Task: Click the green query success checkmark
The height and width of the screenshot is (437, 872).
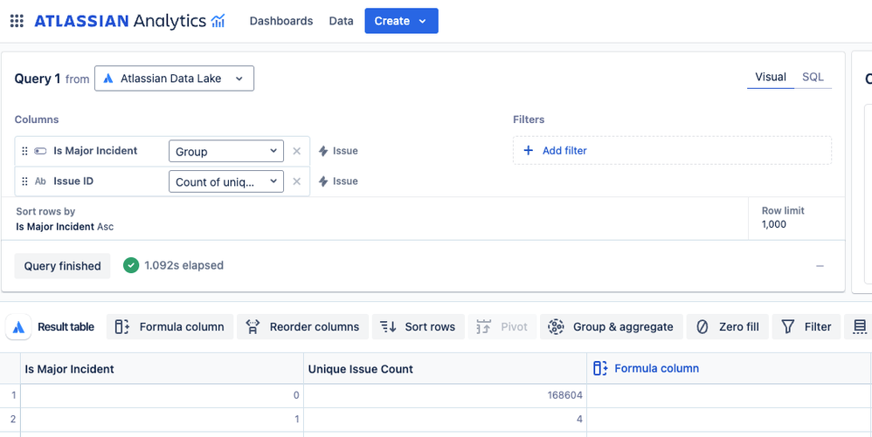Action: [131, 265]
